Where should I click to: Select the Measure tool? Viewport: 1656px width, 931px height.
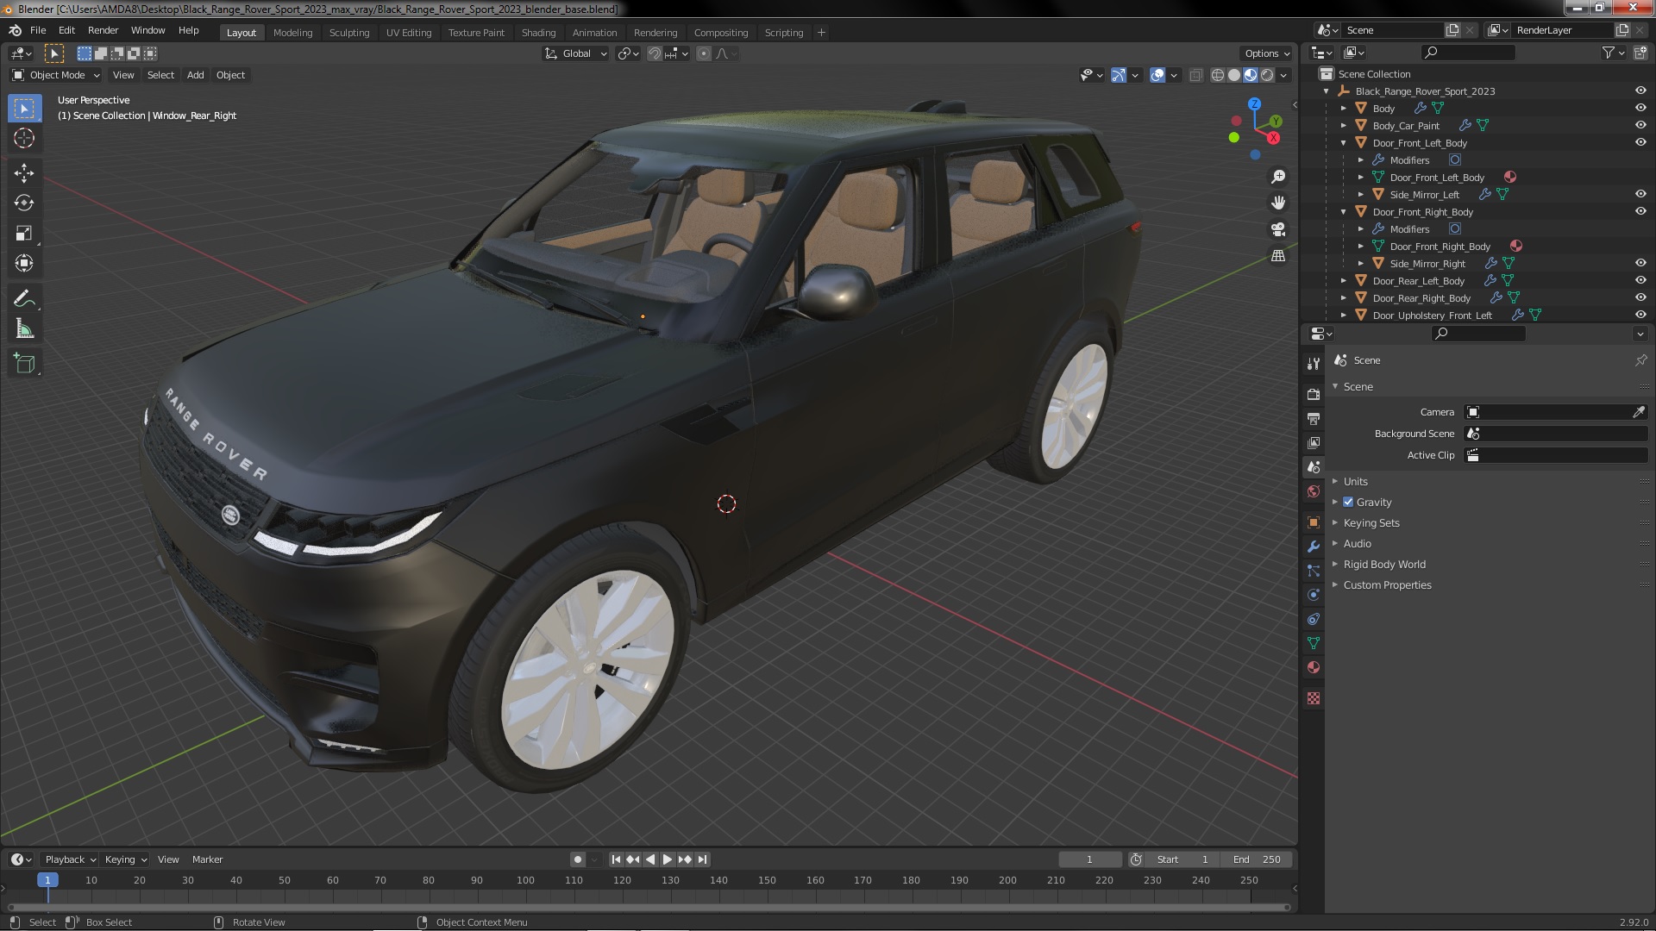click(24, 329)
